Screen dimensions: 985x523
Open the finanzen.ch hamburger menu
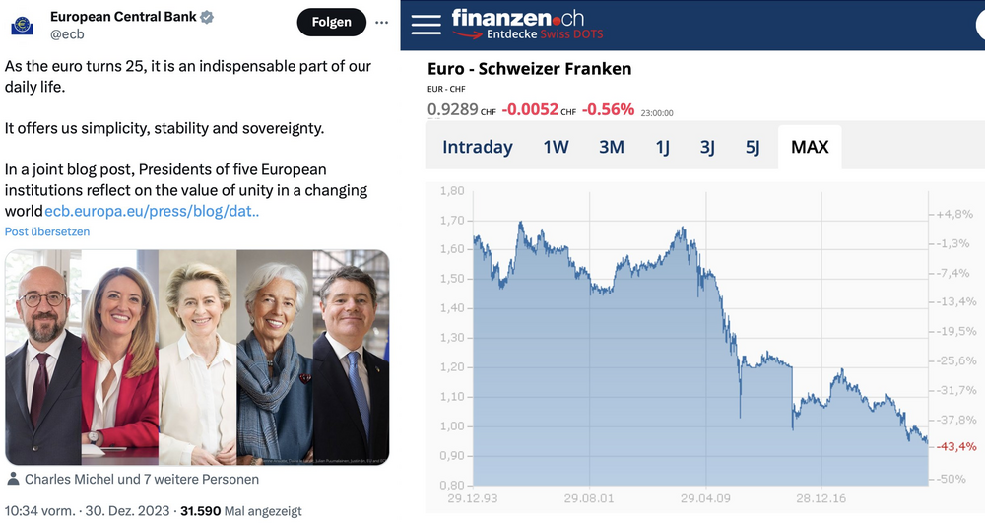426,24
